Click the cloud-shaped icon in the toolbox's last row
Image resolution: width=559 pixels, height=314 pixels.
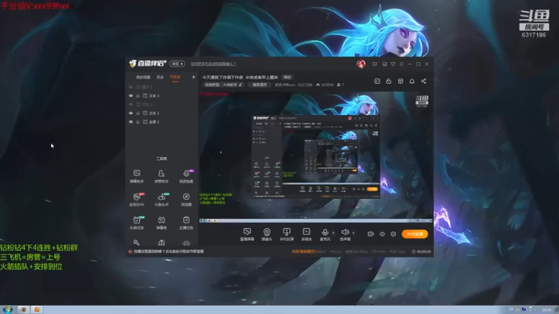(186, 243)
